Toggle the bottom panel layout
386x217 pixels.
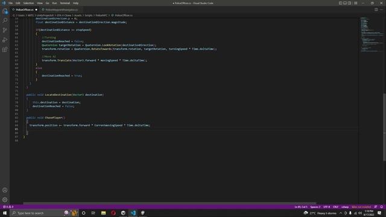coord(345,3)
